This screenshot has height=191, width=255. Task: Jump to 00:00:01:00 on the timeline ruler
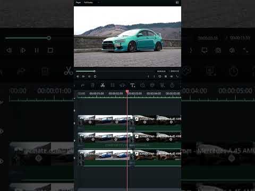tap(97, 93)
